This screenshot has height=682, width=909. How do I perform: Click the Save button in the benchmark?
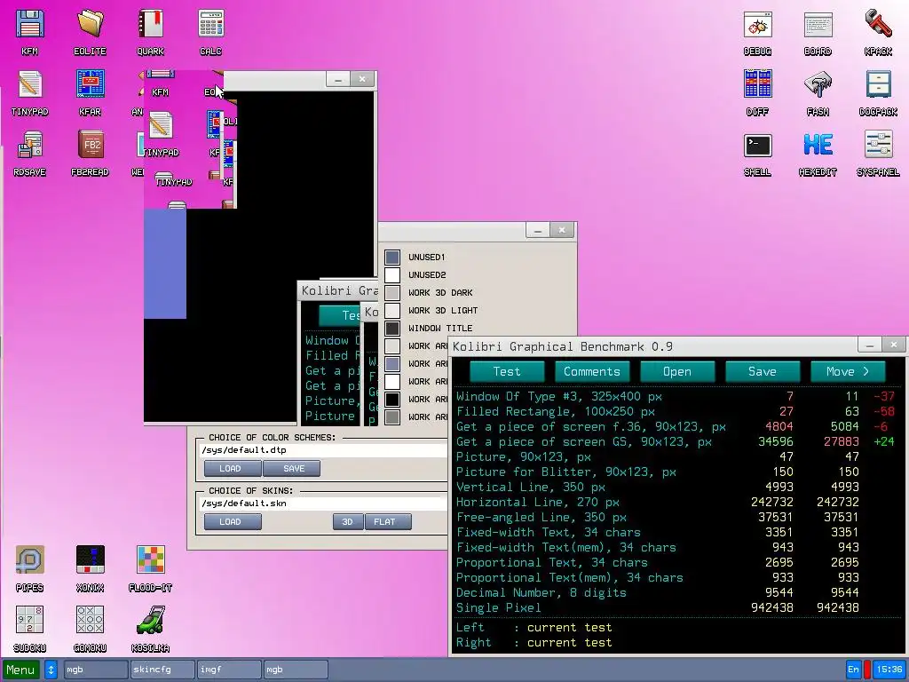pyautogui.click(x=763, y=372)
